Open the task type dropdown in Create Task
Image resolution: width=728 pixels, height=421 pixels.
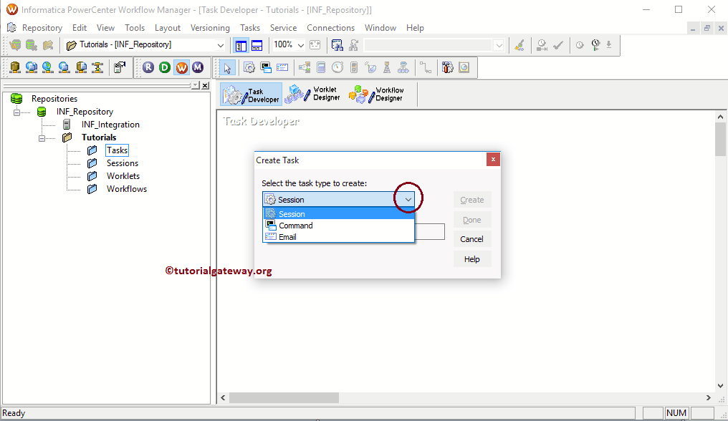[x=408, y=199]
